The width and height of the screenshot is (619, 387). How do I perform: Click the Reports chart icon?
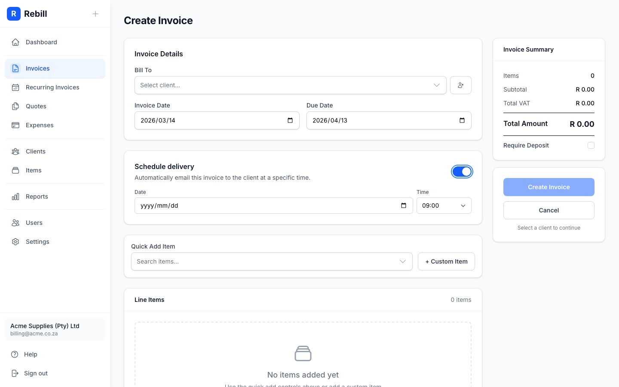[x=15, y=197]
